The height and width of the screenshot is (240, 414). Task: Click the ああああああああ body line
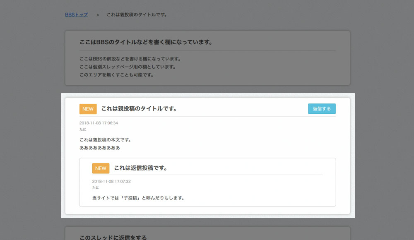(99, 148)
